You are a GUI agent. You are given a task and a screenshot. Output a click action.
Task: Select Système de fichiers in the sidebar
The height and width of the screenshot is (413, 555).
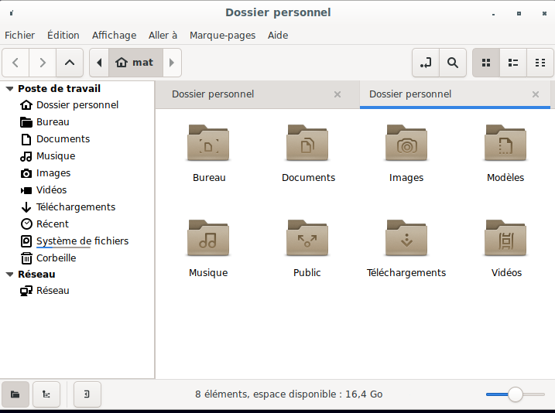pos(82,241)
